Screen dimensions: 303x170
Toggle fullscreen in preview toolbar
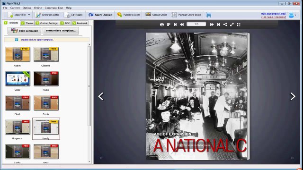232,25
